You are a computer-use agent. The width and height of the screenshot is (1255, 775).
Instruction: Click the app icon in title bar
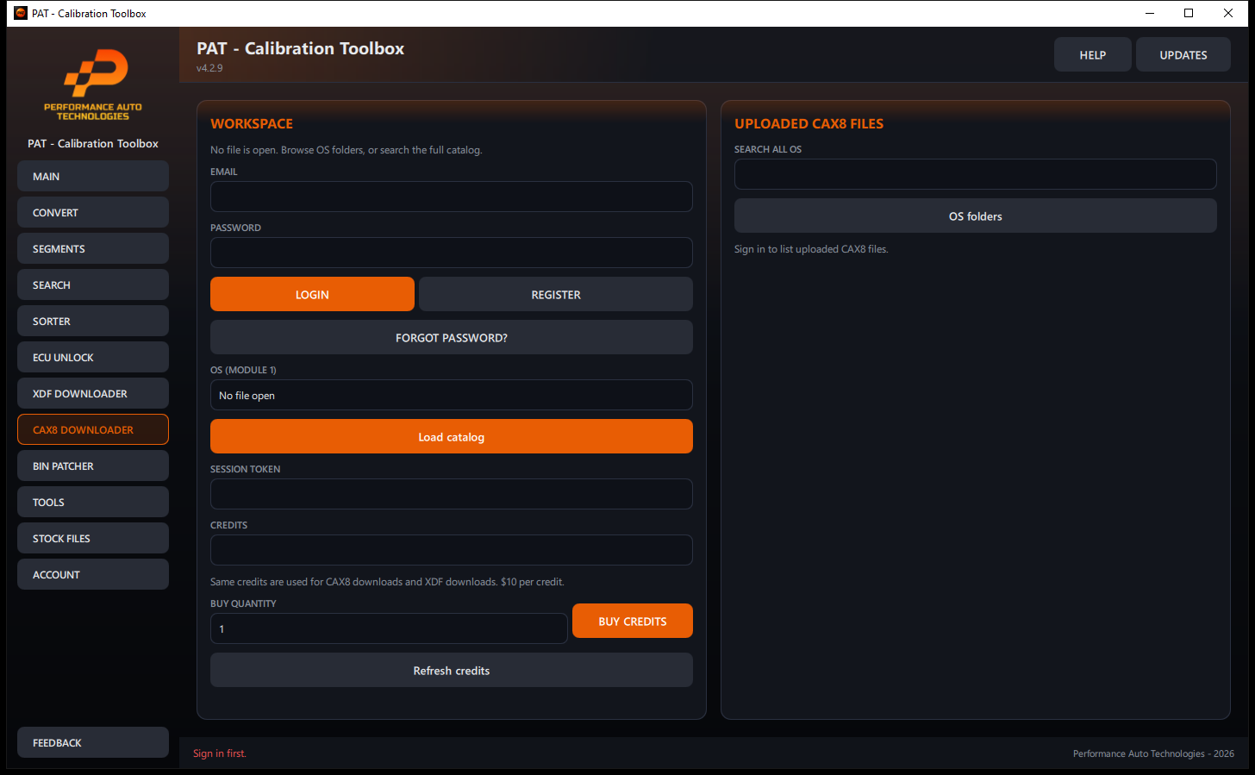(x=21, y=13)
